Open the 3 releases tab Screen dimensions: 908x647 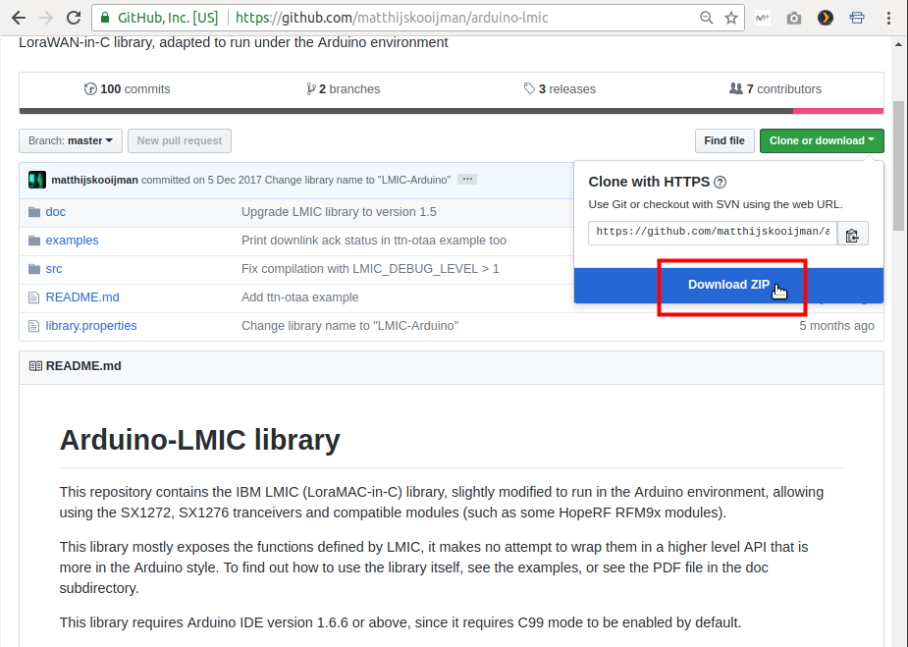point(560,89)
